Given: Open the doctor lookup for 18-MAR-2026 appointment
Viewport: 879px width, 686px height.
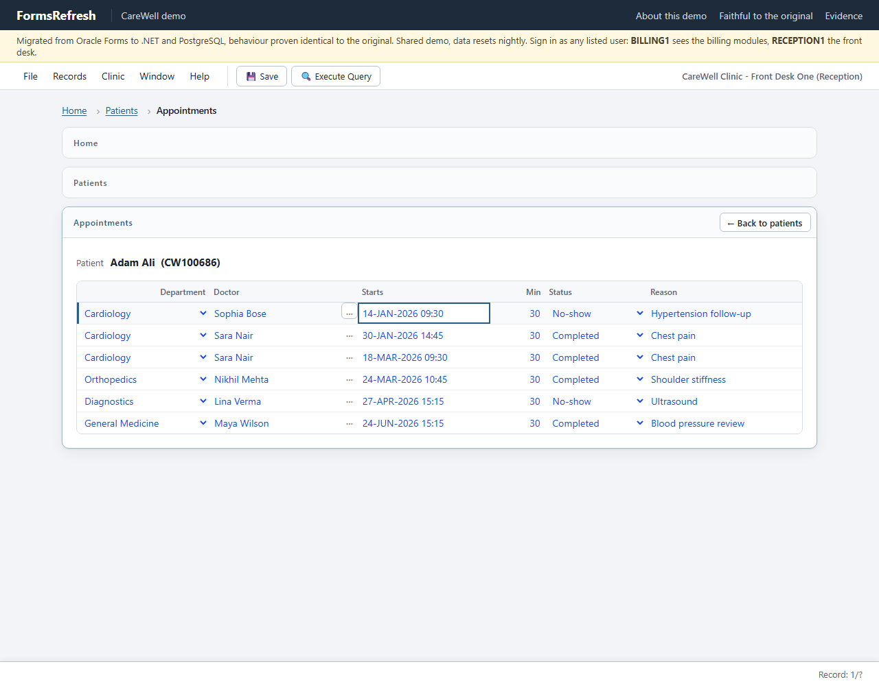Looking at the screenshot, I should pyautogui.click(x=350, y=357).
